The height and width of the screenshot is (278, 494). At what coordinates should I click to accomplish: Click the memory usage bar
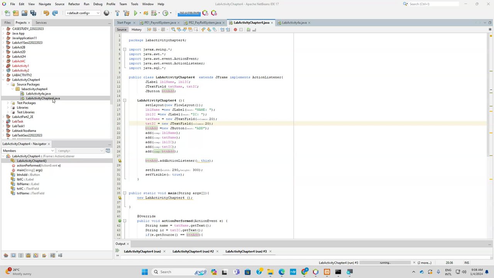(x=189, y=13)
